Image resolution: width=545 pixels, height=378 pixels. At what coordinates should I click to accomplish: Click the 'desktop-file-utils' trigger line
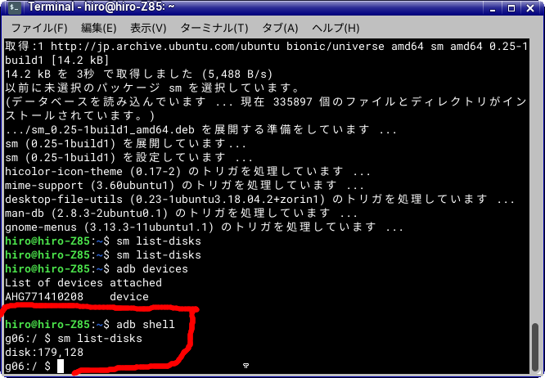[x=259, y=199]
